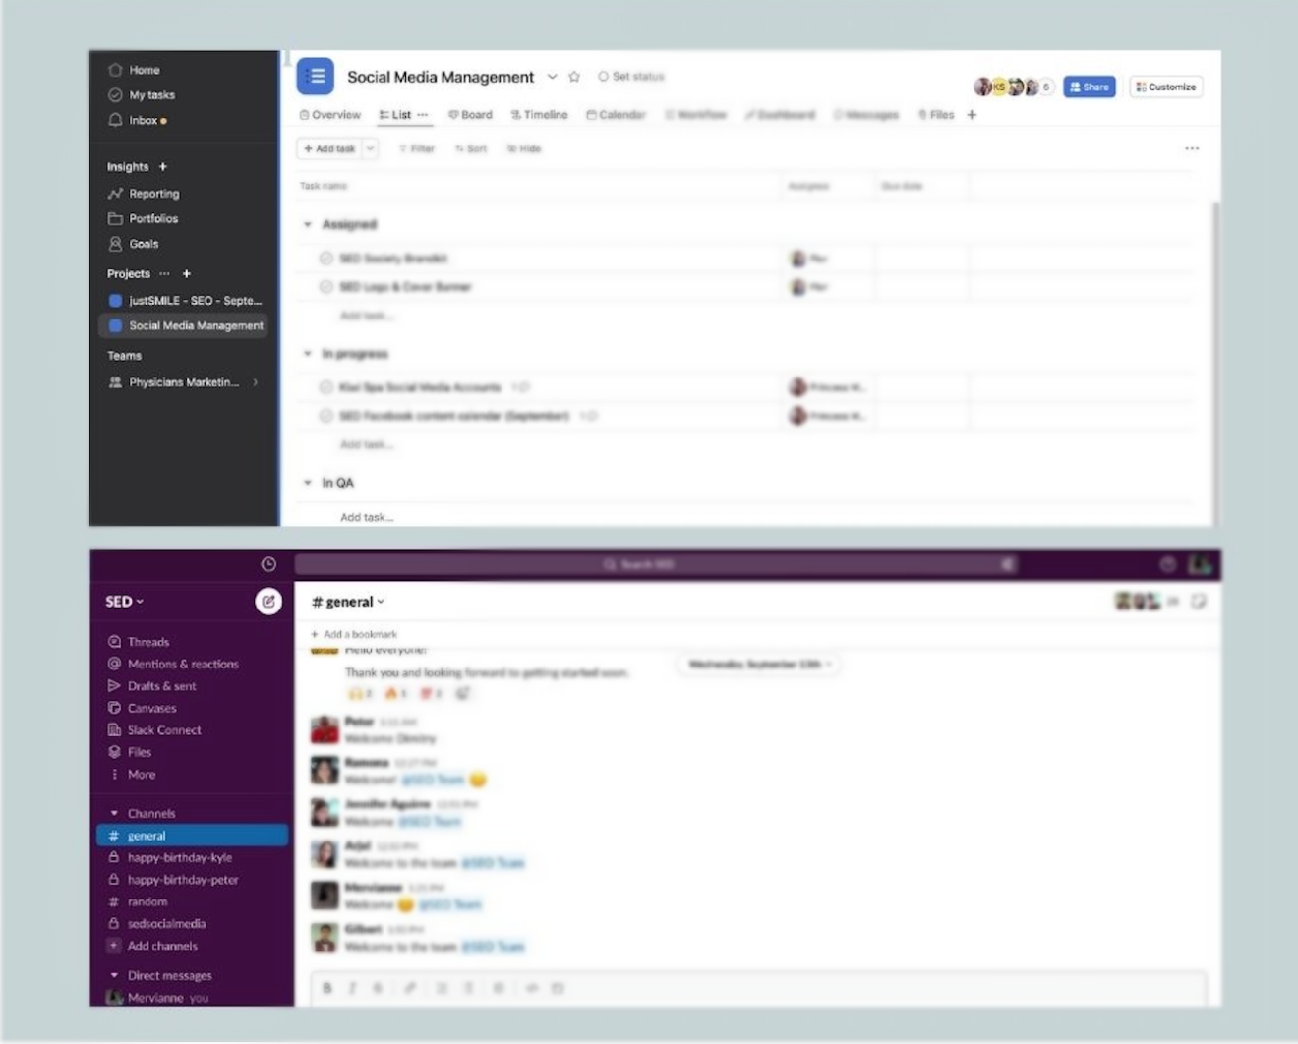
Task: Collapse the Direct messages section in Slack
Action: (114, 976)
